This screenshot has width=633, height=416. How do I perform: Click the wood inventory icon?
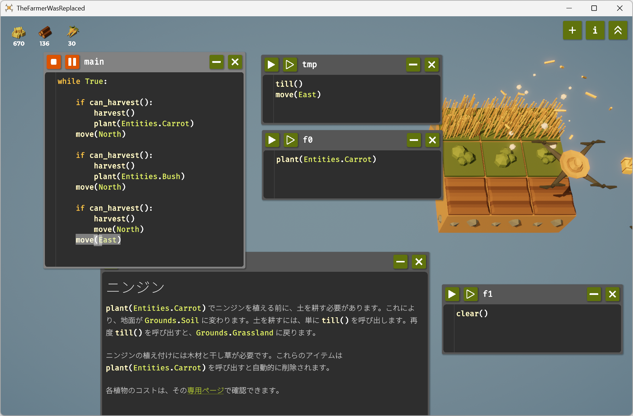pos(45,33)
